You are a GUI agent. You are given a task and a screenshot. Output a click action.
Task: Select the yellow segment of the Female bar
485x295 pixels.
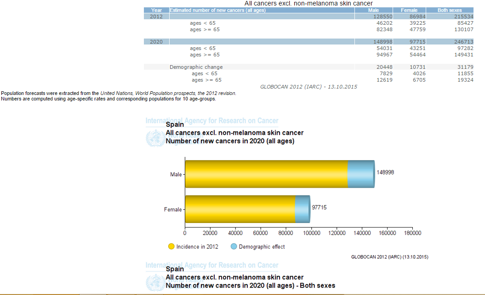pyautogui.click(x=240, y=209)
